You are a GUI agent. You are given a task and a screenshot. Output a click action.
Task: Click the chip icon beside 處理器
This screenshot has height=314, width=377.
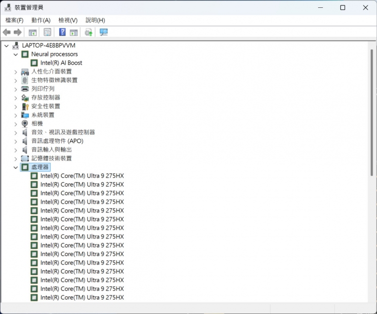point(25,167)
